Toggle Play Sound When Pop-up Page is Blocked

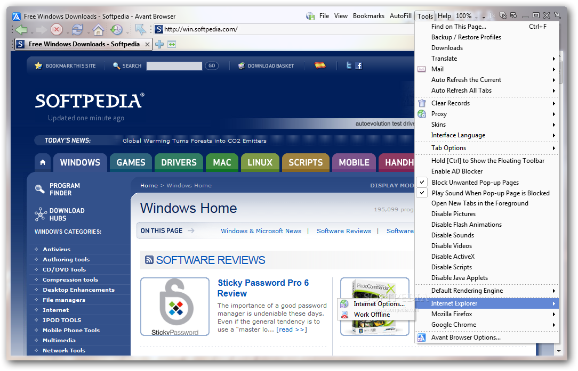[x=487, y=193]
